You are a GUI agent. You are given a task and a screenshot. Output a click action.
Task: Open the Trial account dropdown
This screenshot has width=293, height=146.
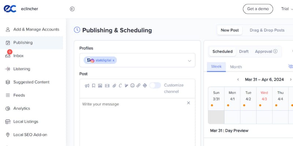[287, 9]
